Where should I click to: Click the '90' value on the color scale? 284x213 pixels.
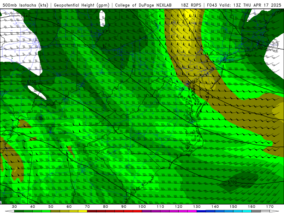tap(124, 207)
